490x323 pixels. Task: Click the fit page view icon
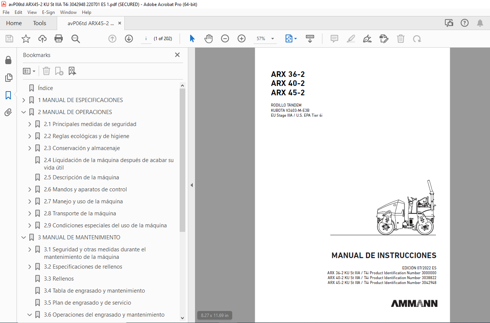click(x=289, y=39)
